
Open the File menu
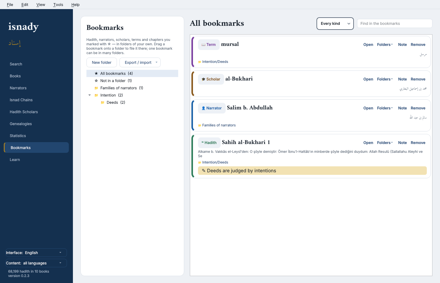click(10, 5)
